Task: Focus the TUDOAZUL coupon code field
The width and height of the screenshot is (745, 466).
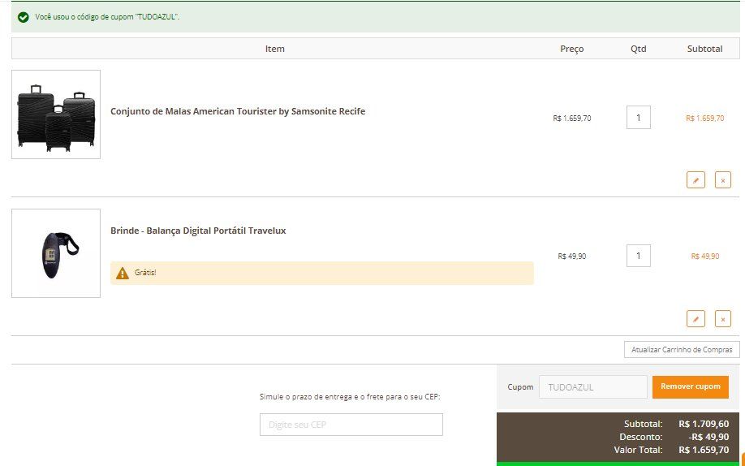Action: tap(593, 387)
